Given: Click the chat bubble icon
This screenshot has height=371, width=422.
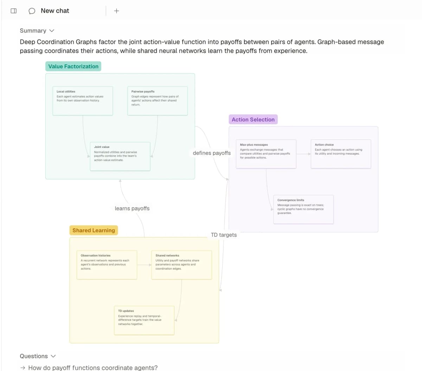Looking at the screenshot, I should click(x=32, y=11).
